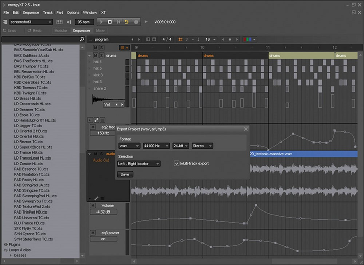Click the downward arrow icon left of the 16 value
The image size is (364, 265).
(198, 39)
